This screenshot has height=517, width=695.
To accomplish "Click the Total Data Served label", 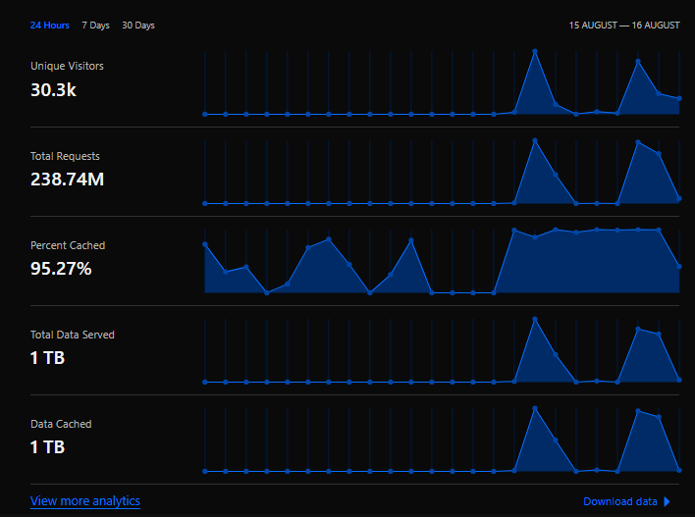I will pyautogui.click(x=72, y=335).
